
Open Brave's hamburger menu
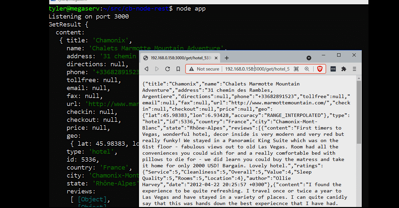[x=354, y=69]
